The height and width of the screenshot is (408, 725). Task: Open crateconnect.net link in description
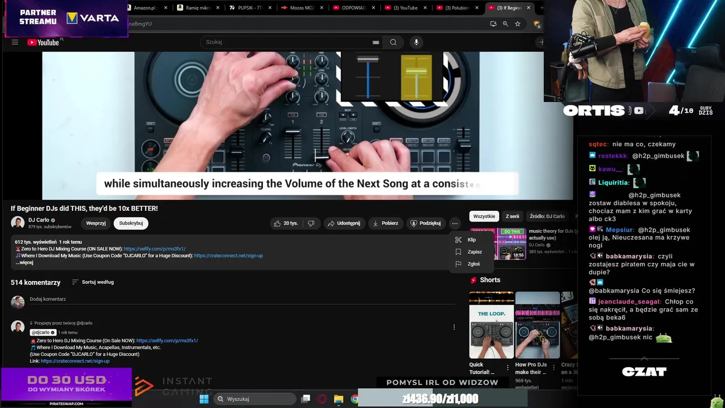pyautogui.click(x=228, y=256)
